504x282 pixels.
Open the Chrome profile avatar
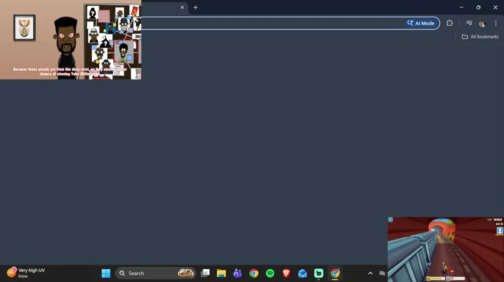point(482,23)
